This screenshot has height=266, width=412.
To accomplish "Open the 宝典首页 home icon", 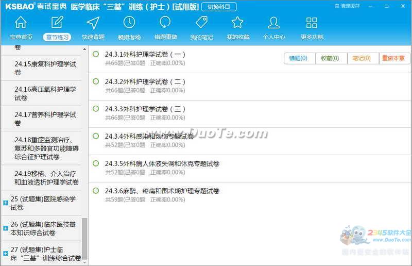I will (21, 22).
